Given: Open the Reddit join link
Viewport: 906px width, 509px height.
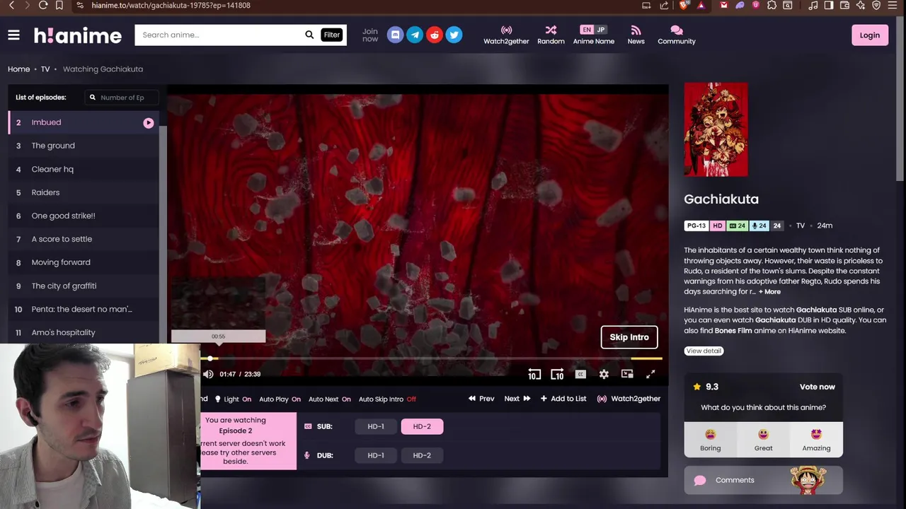Looking at the screenshot, I should coord(435,35).
